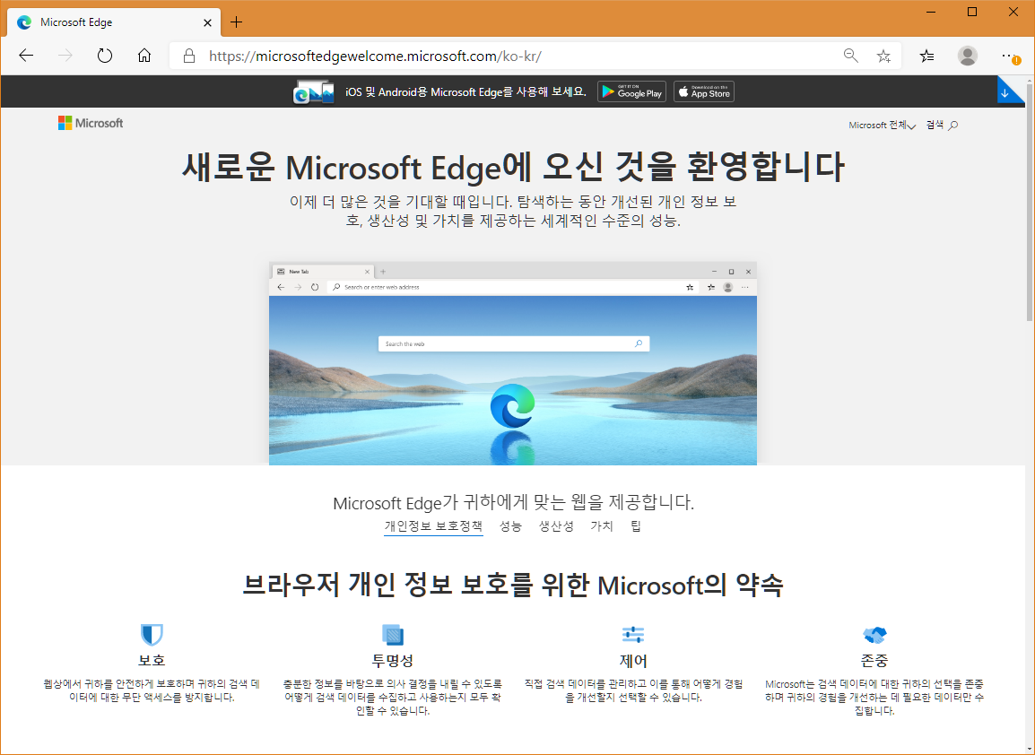Get Edge on Google Play

point(631,91)
